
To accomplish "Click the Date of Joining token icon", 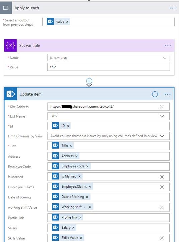I will (x=55, y=197).
